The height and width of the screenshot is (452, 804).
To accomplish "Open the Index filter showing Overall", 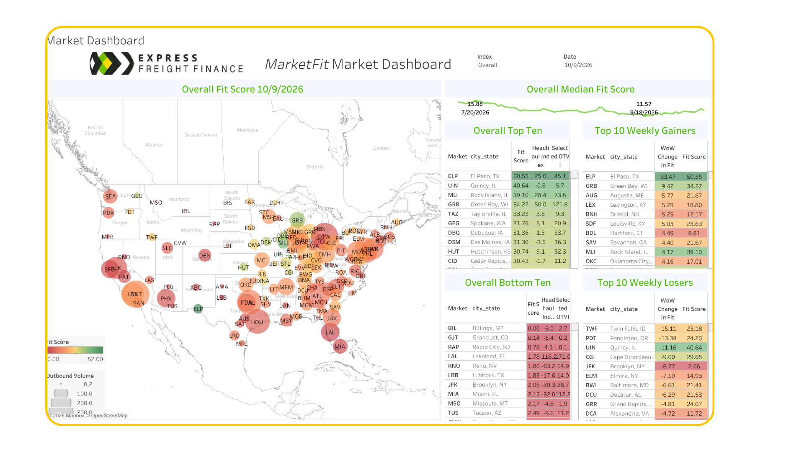I will coord(487,65).
